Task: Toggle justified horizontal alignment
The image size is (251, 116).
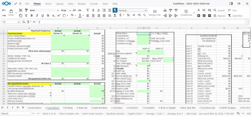Action: click(x=104, y=16)
